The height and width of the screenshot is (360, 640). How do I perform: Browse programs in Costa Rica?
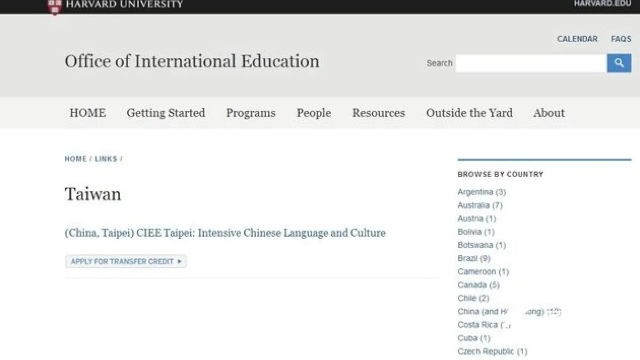point(484,325)
